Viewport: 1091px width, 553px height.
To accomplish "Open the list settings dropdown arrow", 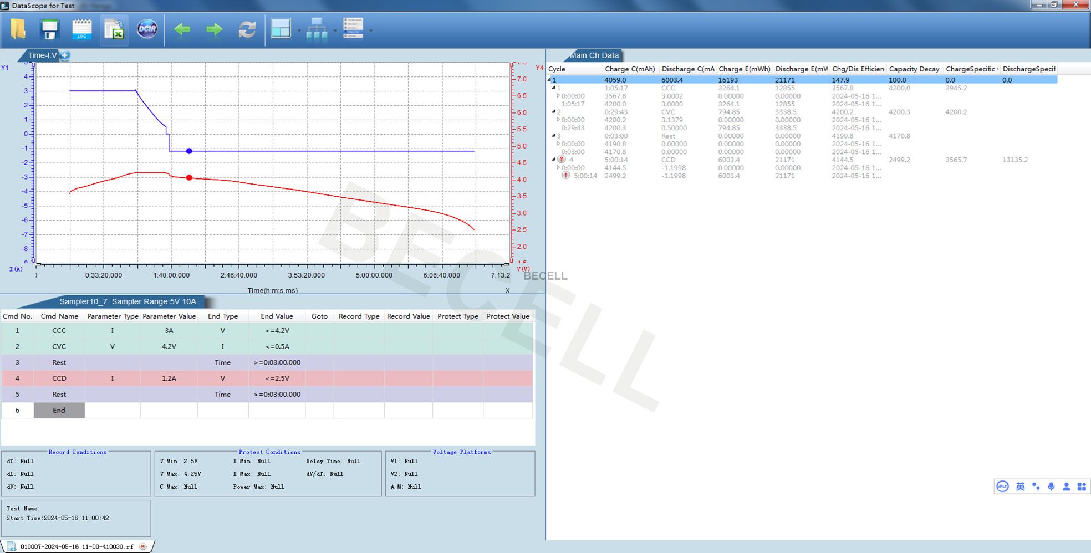I will tap(370, 30).
